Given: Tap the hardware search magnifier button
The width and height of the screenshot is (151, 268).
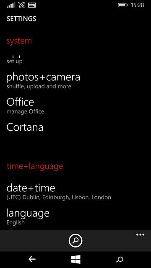Looking at the screenshot, I should (x=120, y=260).
